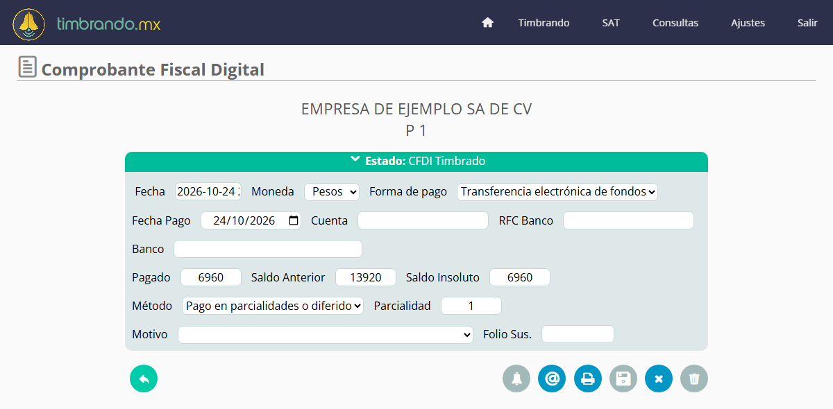Click the Pagado field with 6960
833x409 pixels.
[211, 277]
